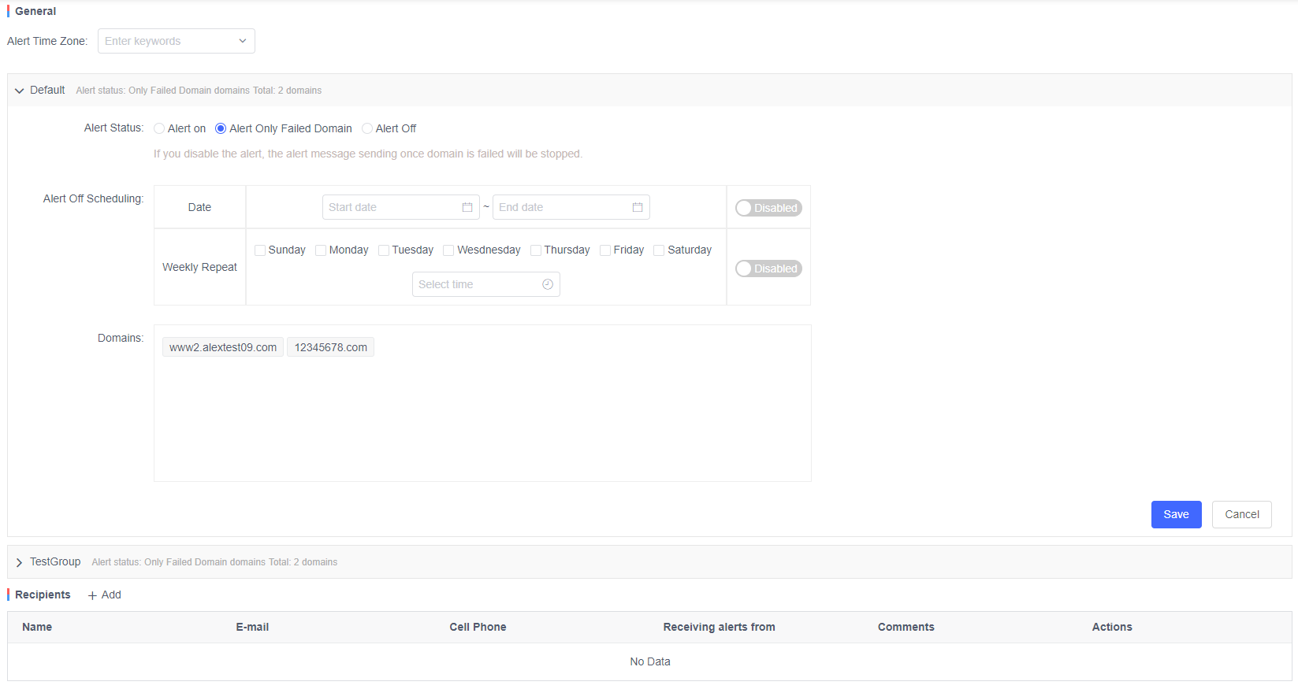Click the 12345678.com domain tag
The image size is (1298, 689).
(330, 347)
